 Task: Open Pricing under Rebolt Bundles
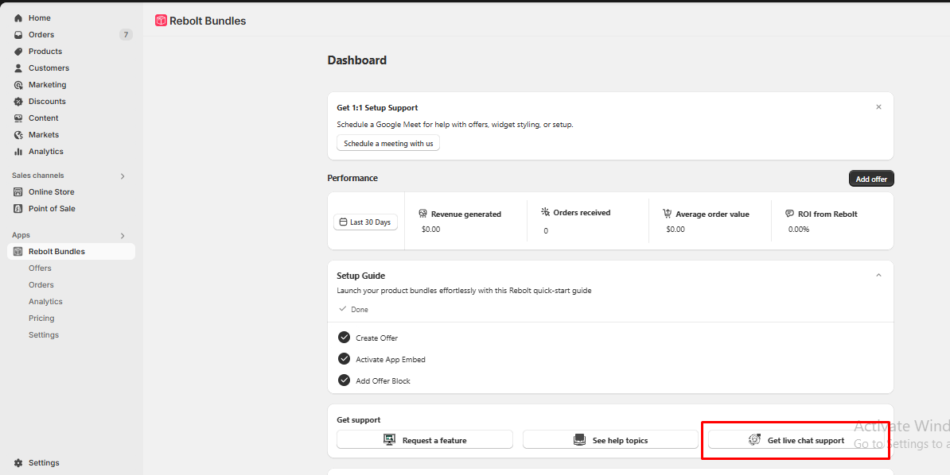tap(41, 319)
